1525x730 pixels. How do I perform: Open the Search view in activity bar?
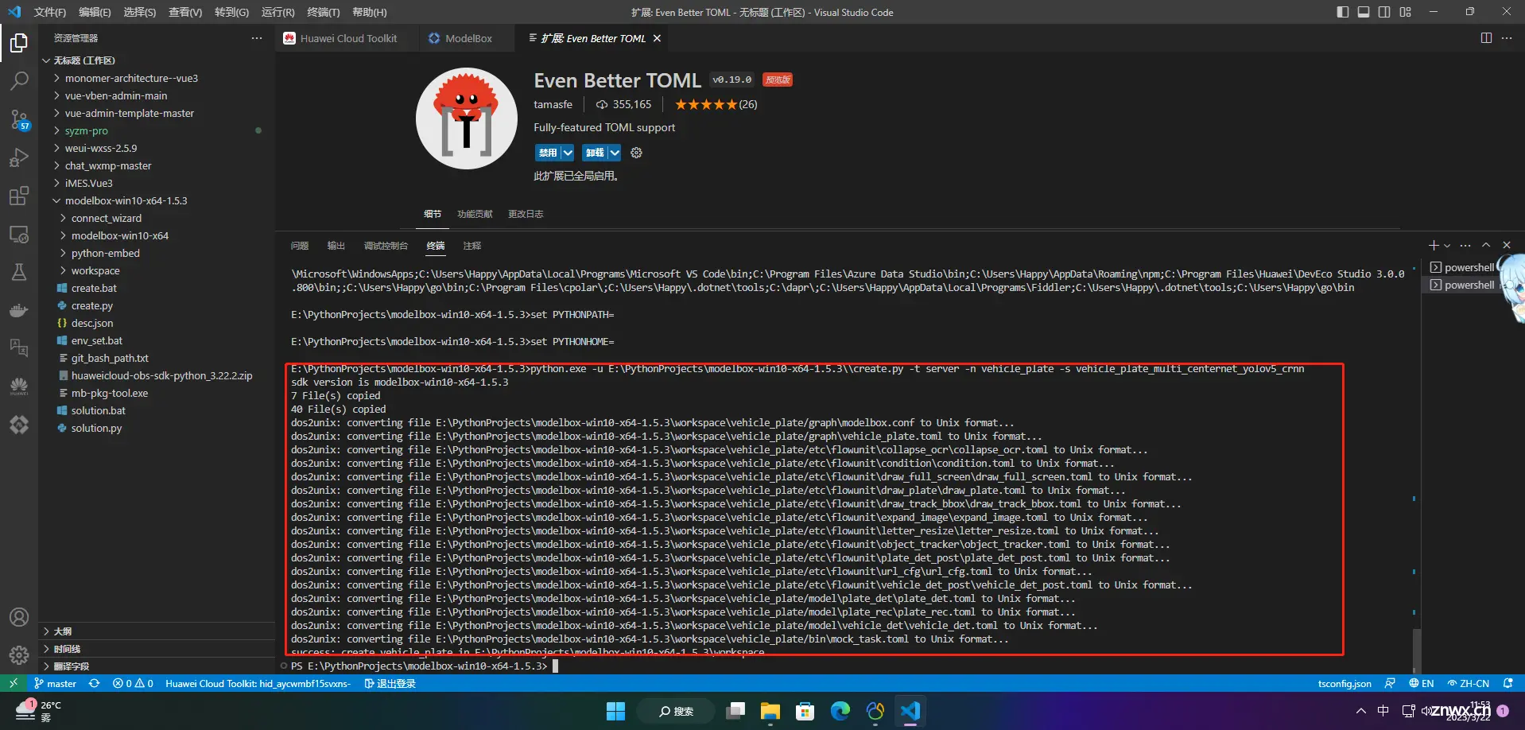coord(19,80)
